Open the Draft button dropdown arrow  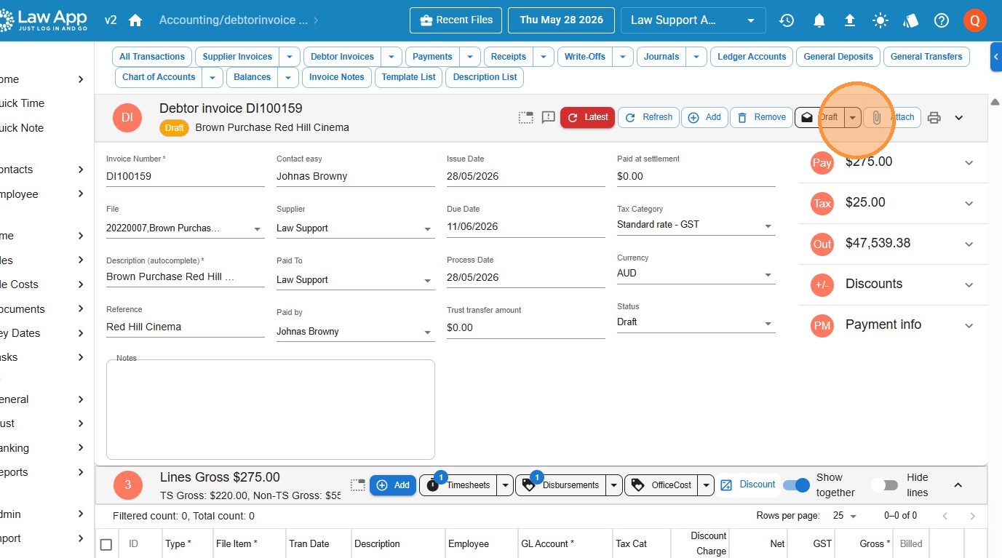(x=853, y=117)
